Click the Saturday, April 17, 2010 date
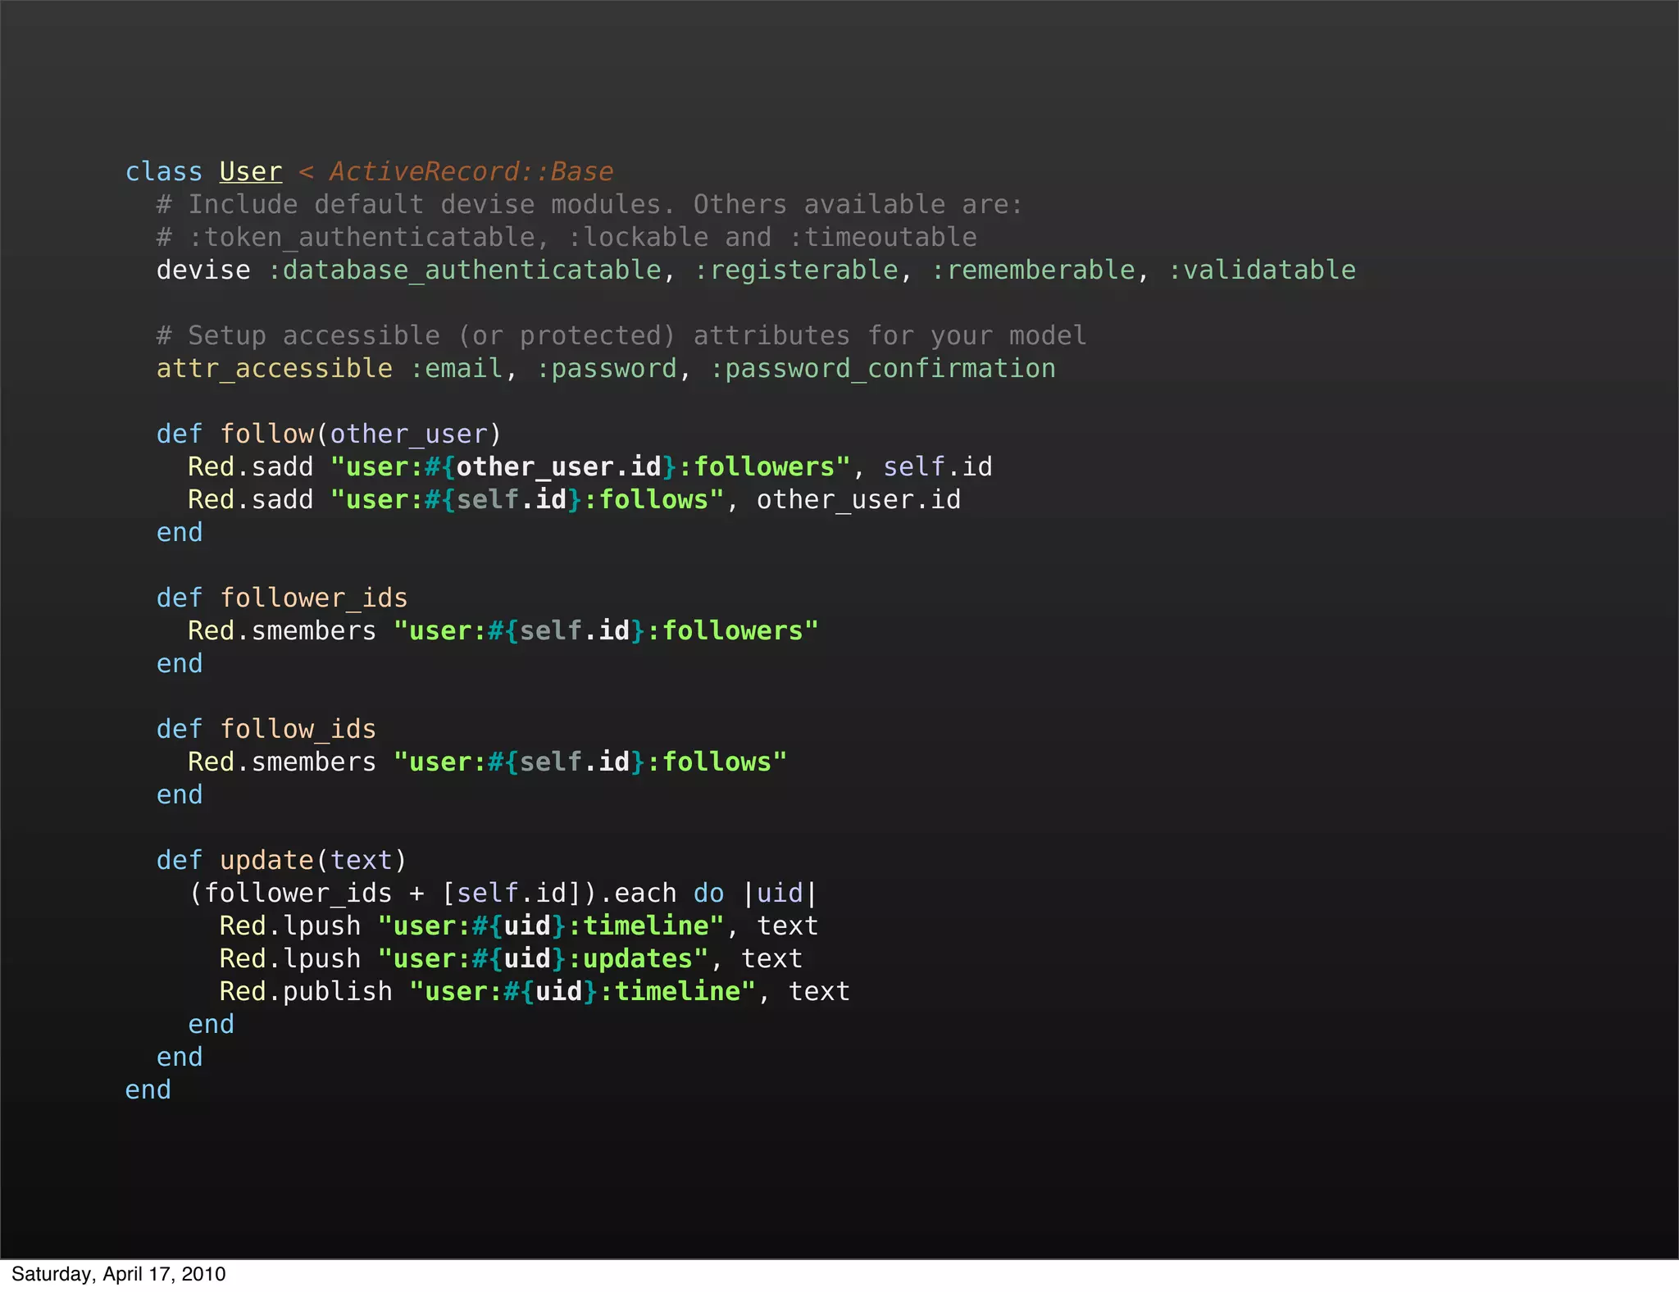Viewport: 1679px width, 1292px height. (x=118, y=1274)
